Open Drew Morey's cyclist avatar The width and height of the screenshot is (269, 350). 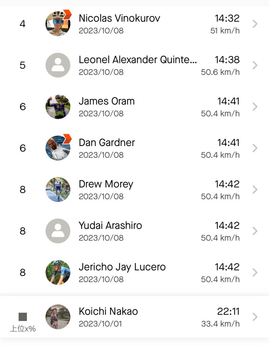tap(58, 189)
